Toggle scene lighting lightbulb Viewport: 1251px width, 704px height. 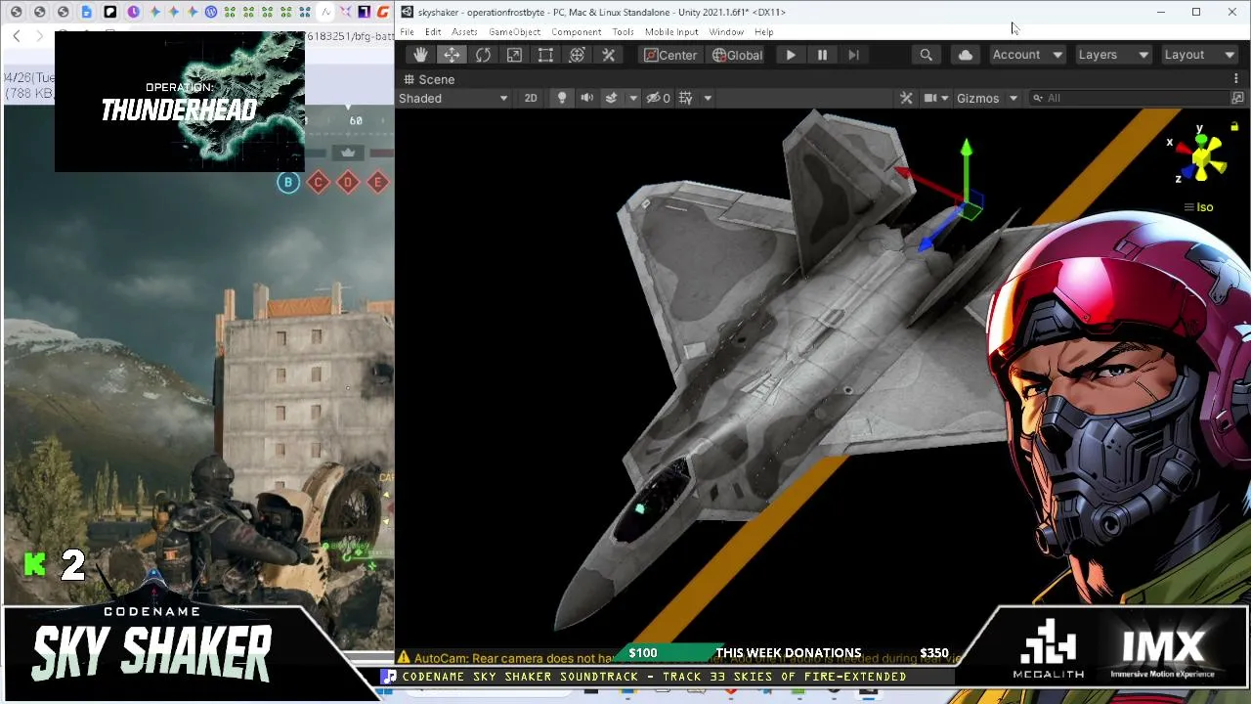click(x=562, y=98)
